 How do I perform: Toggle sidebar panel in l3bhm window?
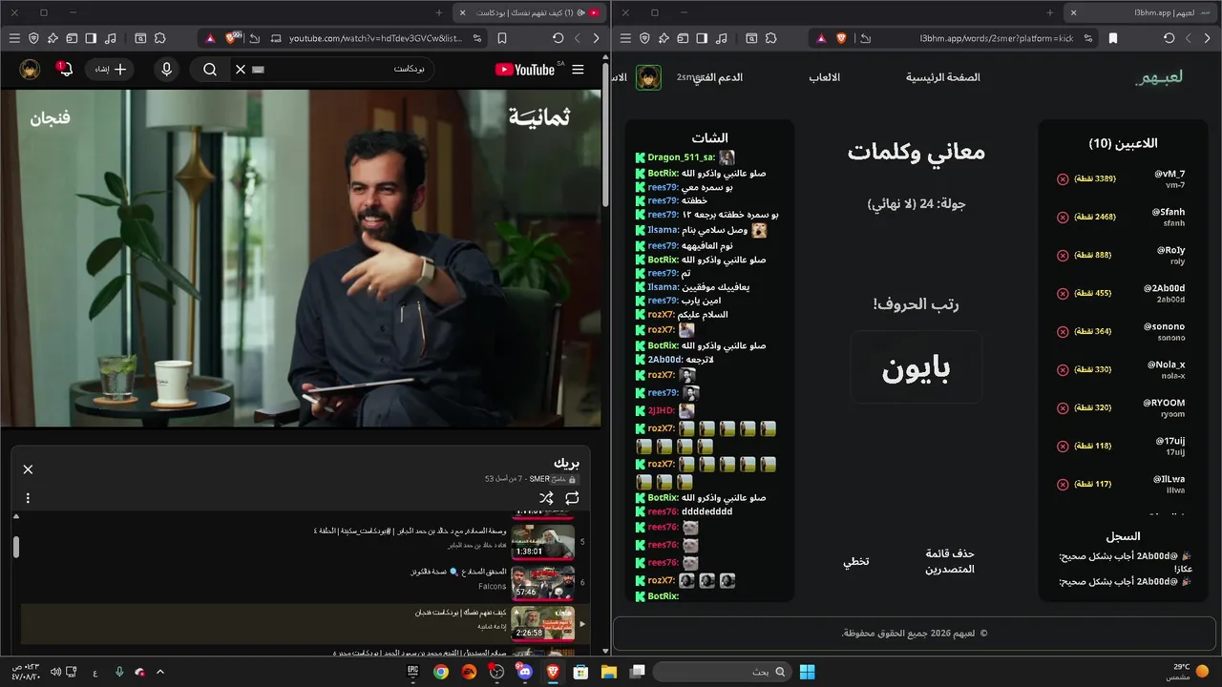tap(702, 38)
